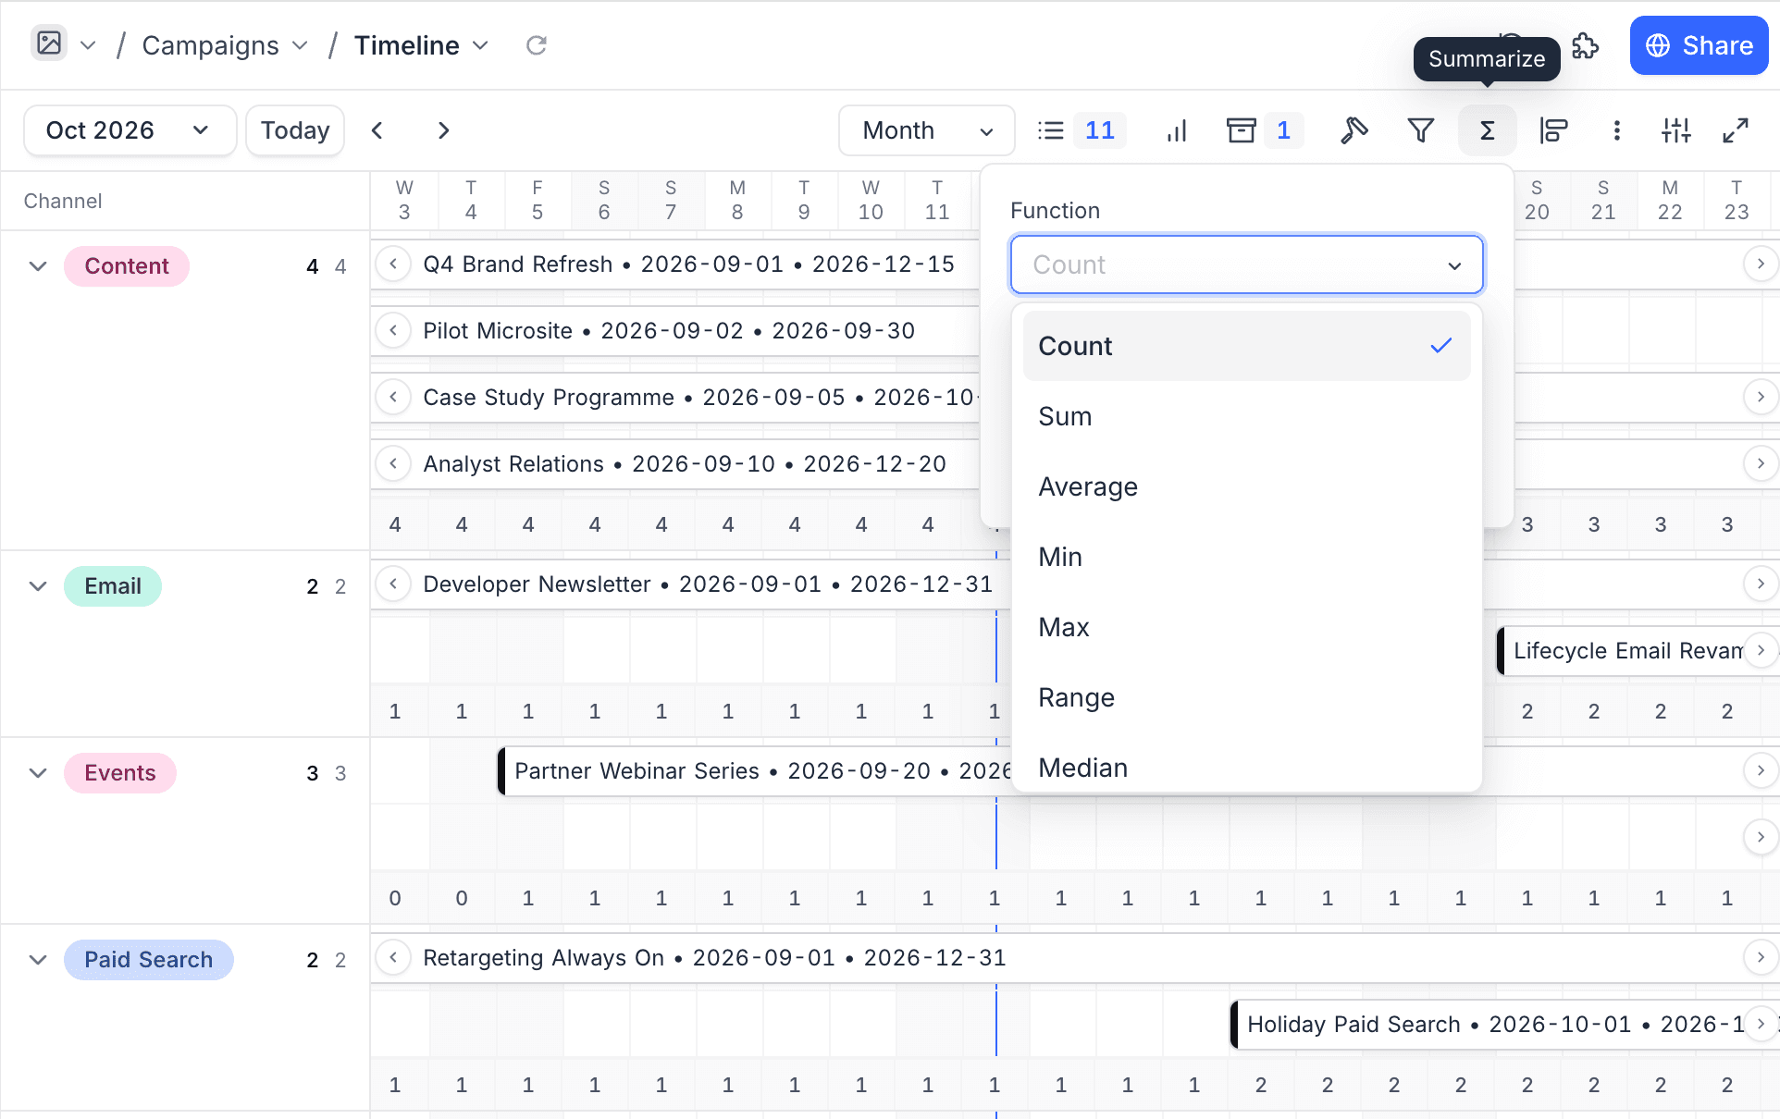The image size is (1780, 1119).
Task: Click the image base icon at top left
Action: coord(49,43)
